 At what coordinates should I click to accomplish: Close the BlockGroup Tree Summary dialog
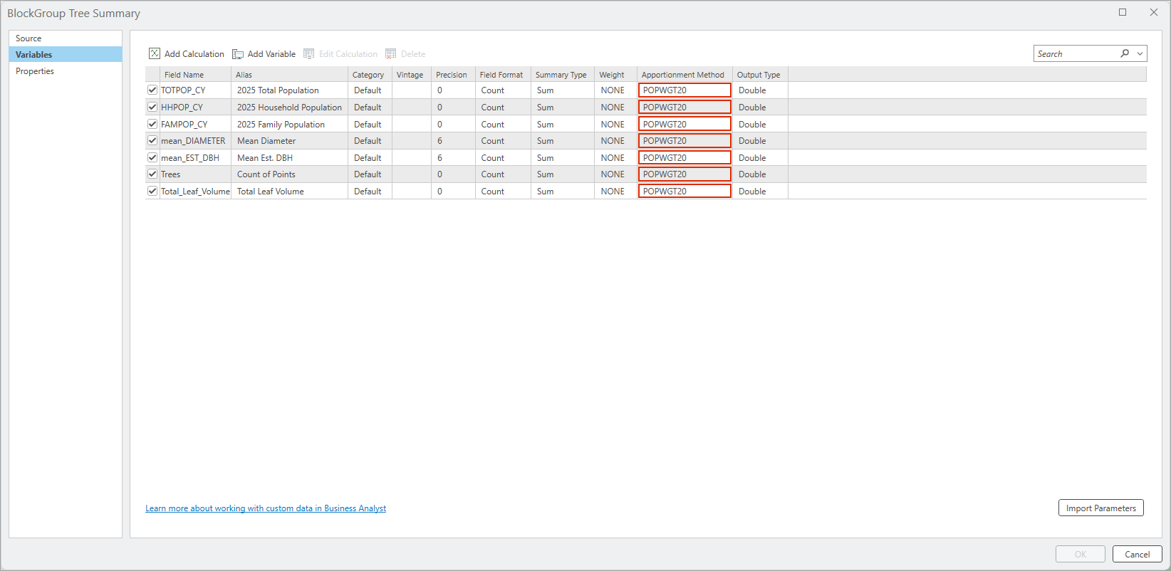tap(1154, 12)
